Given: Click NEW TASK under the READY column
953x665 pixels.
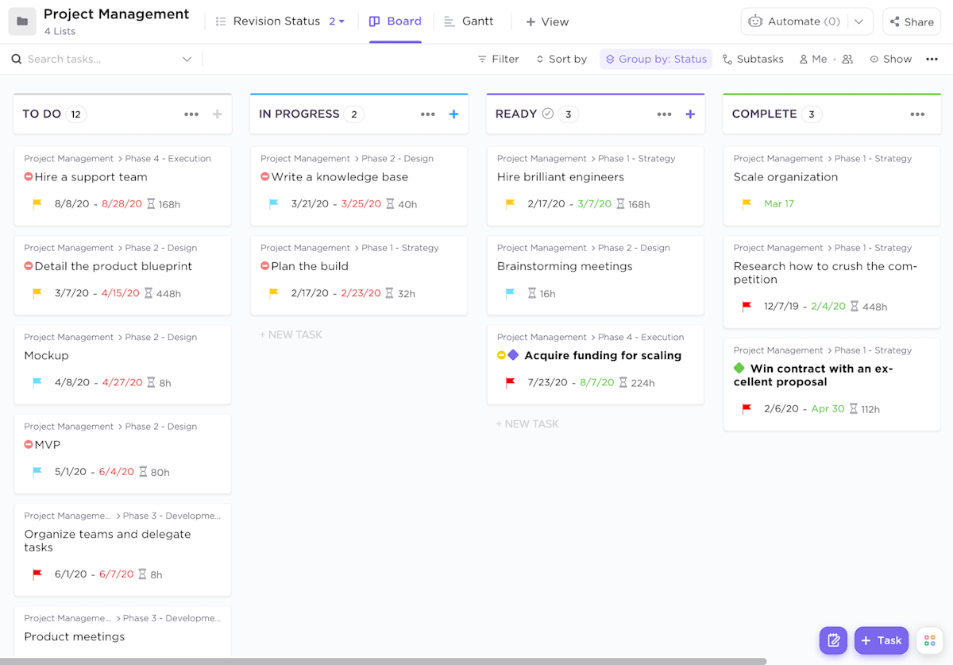Looking at the screenshot, I should click(x=527, y=423).
